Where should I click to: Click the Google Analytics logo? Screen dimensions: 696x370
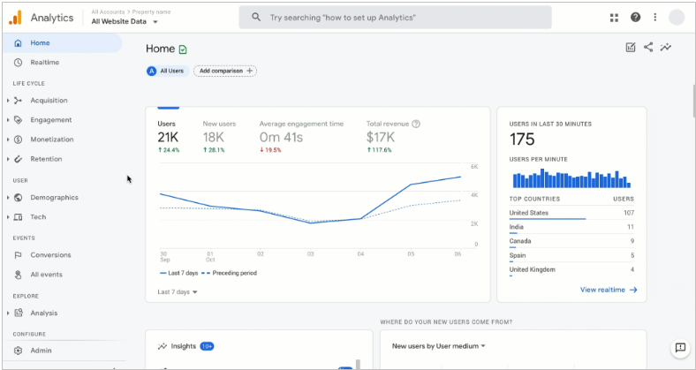coord(15,18)
